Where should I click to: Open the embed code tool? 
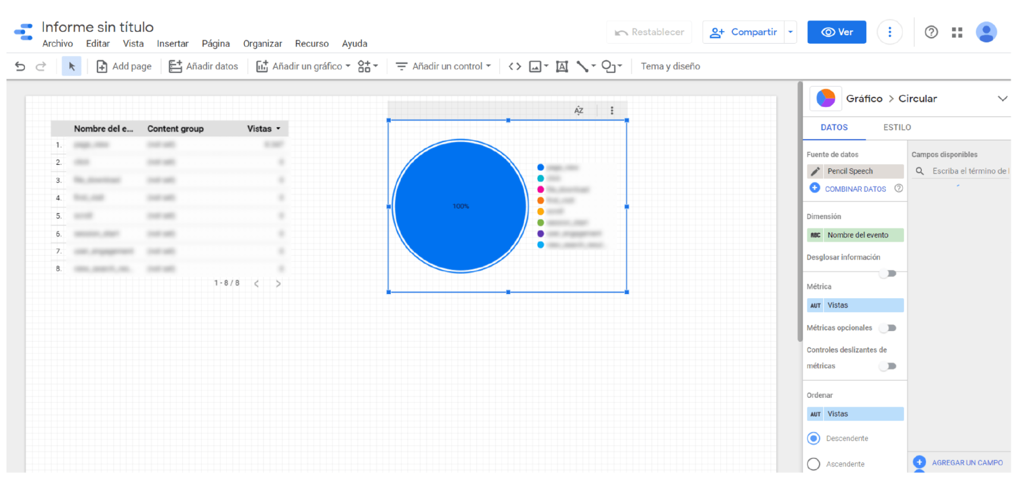point(514,66)
